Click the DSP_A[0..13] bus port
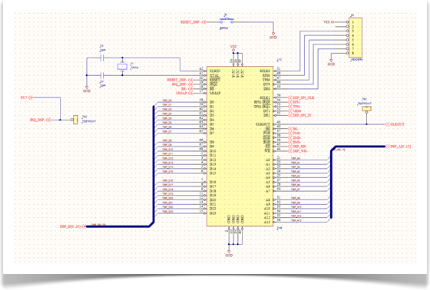Screen dimensions: 430x290 pos(399,147)
